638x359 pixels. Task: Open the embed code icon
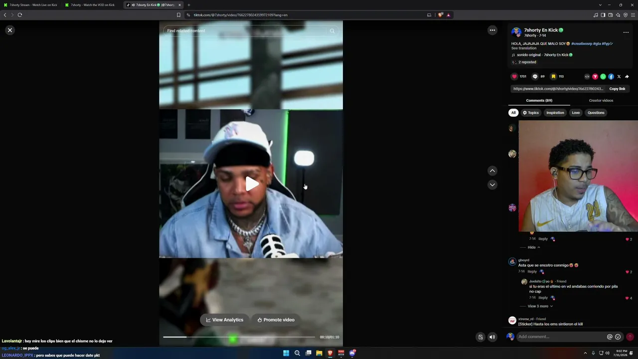coord(587,77)
